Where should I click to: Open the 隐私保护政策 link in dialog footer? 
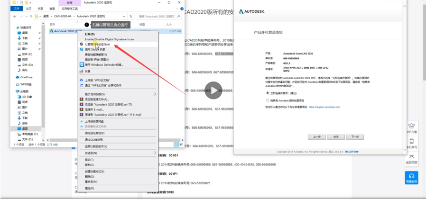[352, 152]
